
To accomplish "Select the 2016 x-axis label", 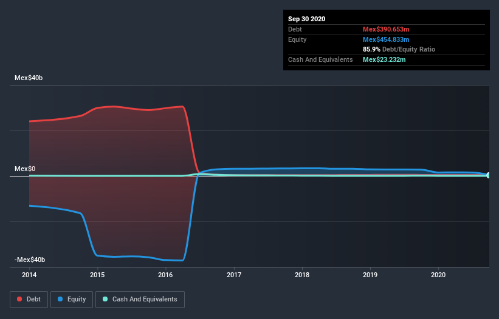I will 165,275.
